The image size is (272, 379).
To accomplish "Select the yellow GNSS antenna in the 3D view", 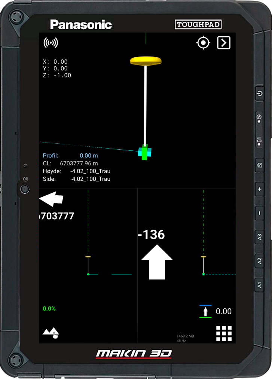I will click(x=146, y=61).
